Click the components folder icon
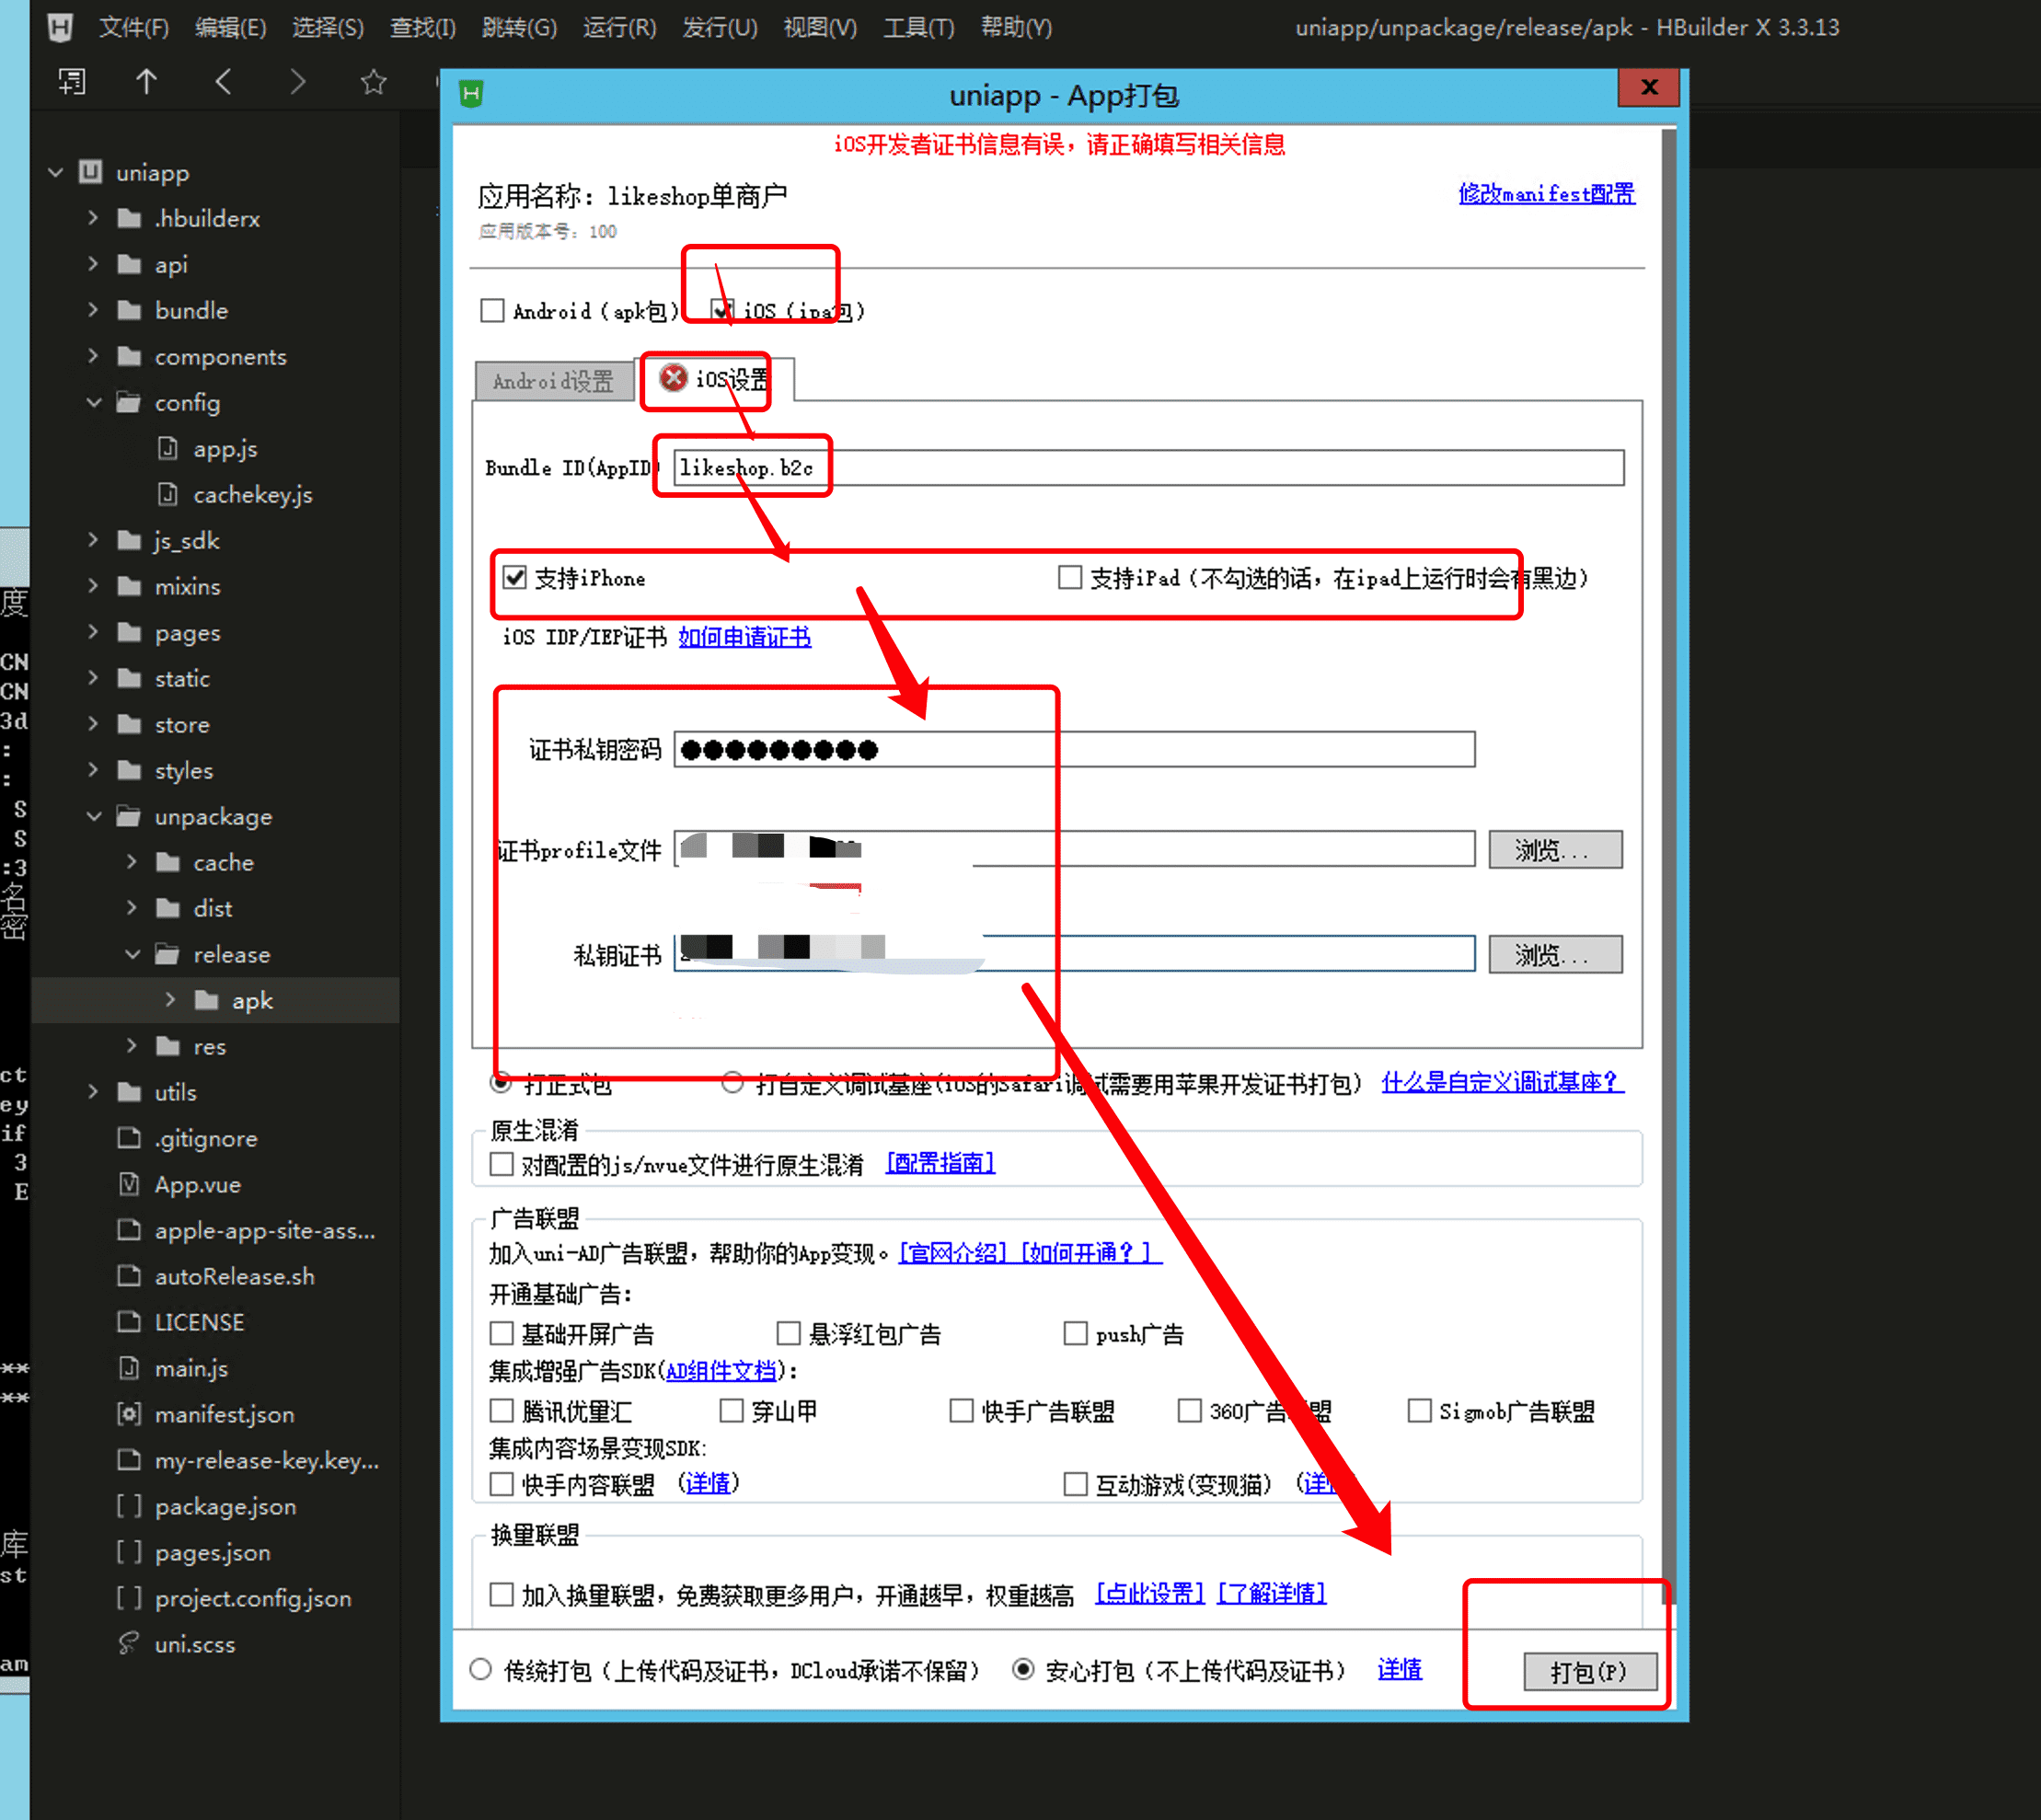The width and height of the screenshot is (2041, 1820). coord(129,356)
